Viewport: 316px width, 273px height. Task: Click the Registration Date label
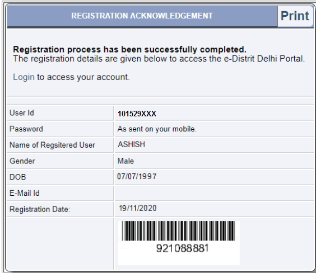(x=40, y=209)
